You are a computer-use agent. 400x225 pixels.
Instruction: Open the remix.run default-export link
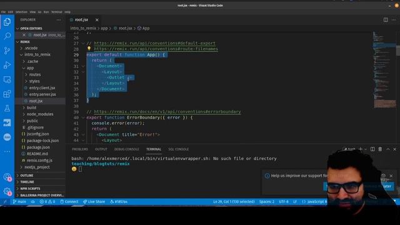[x=154, y=43]
